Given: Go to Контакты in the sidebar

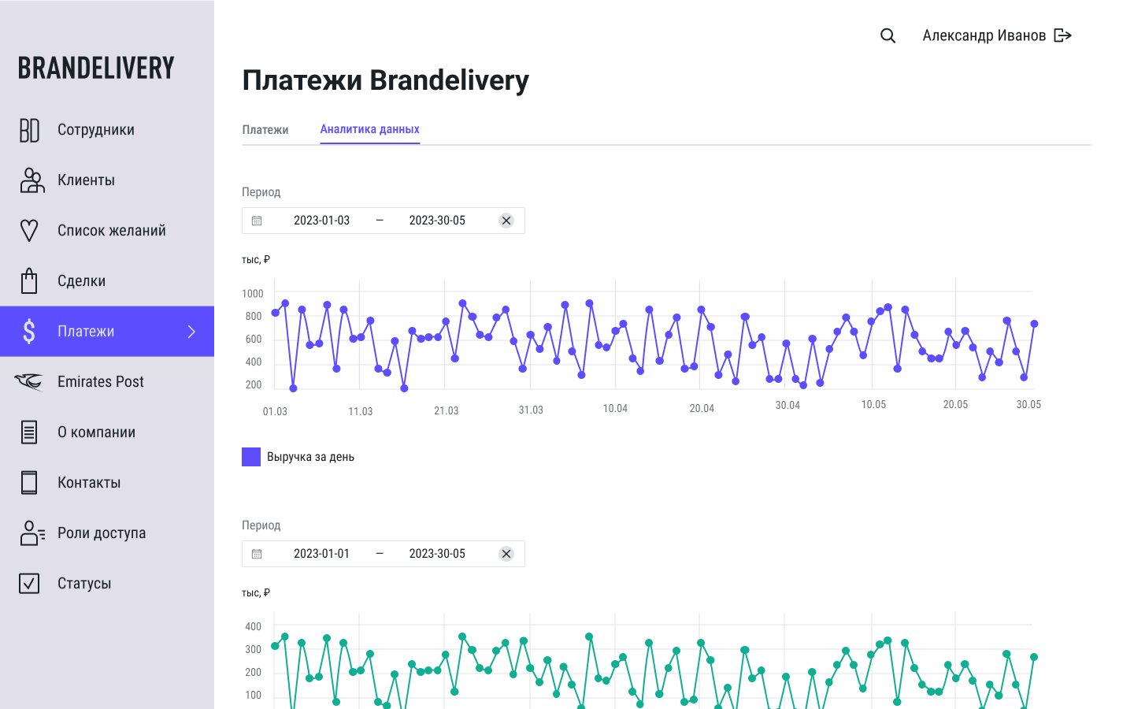Looking at the screenshot, I should coord(89,483).
